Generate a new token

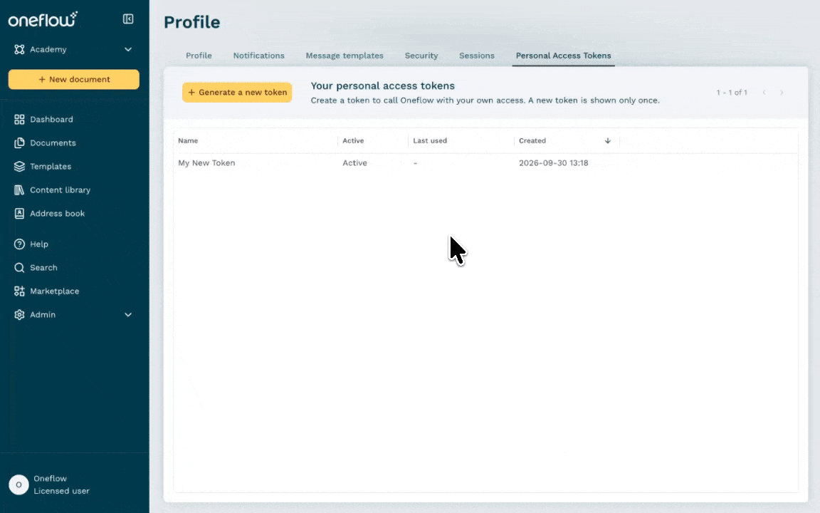point(237,92)
